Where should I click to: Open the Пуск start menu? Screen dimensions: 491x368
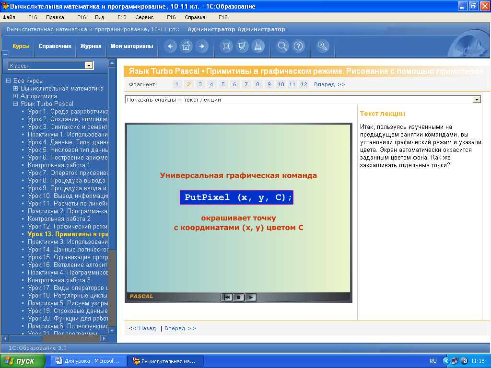click(x=23, y=361)
